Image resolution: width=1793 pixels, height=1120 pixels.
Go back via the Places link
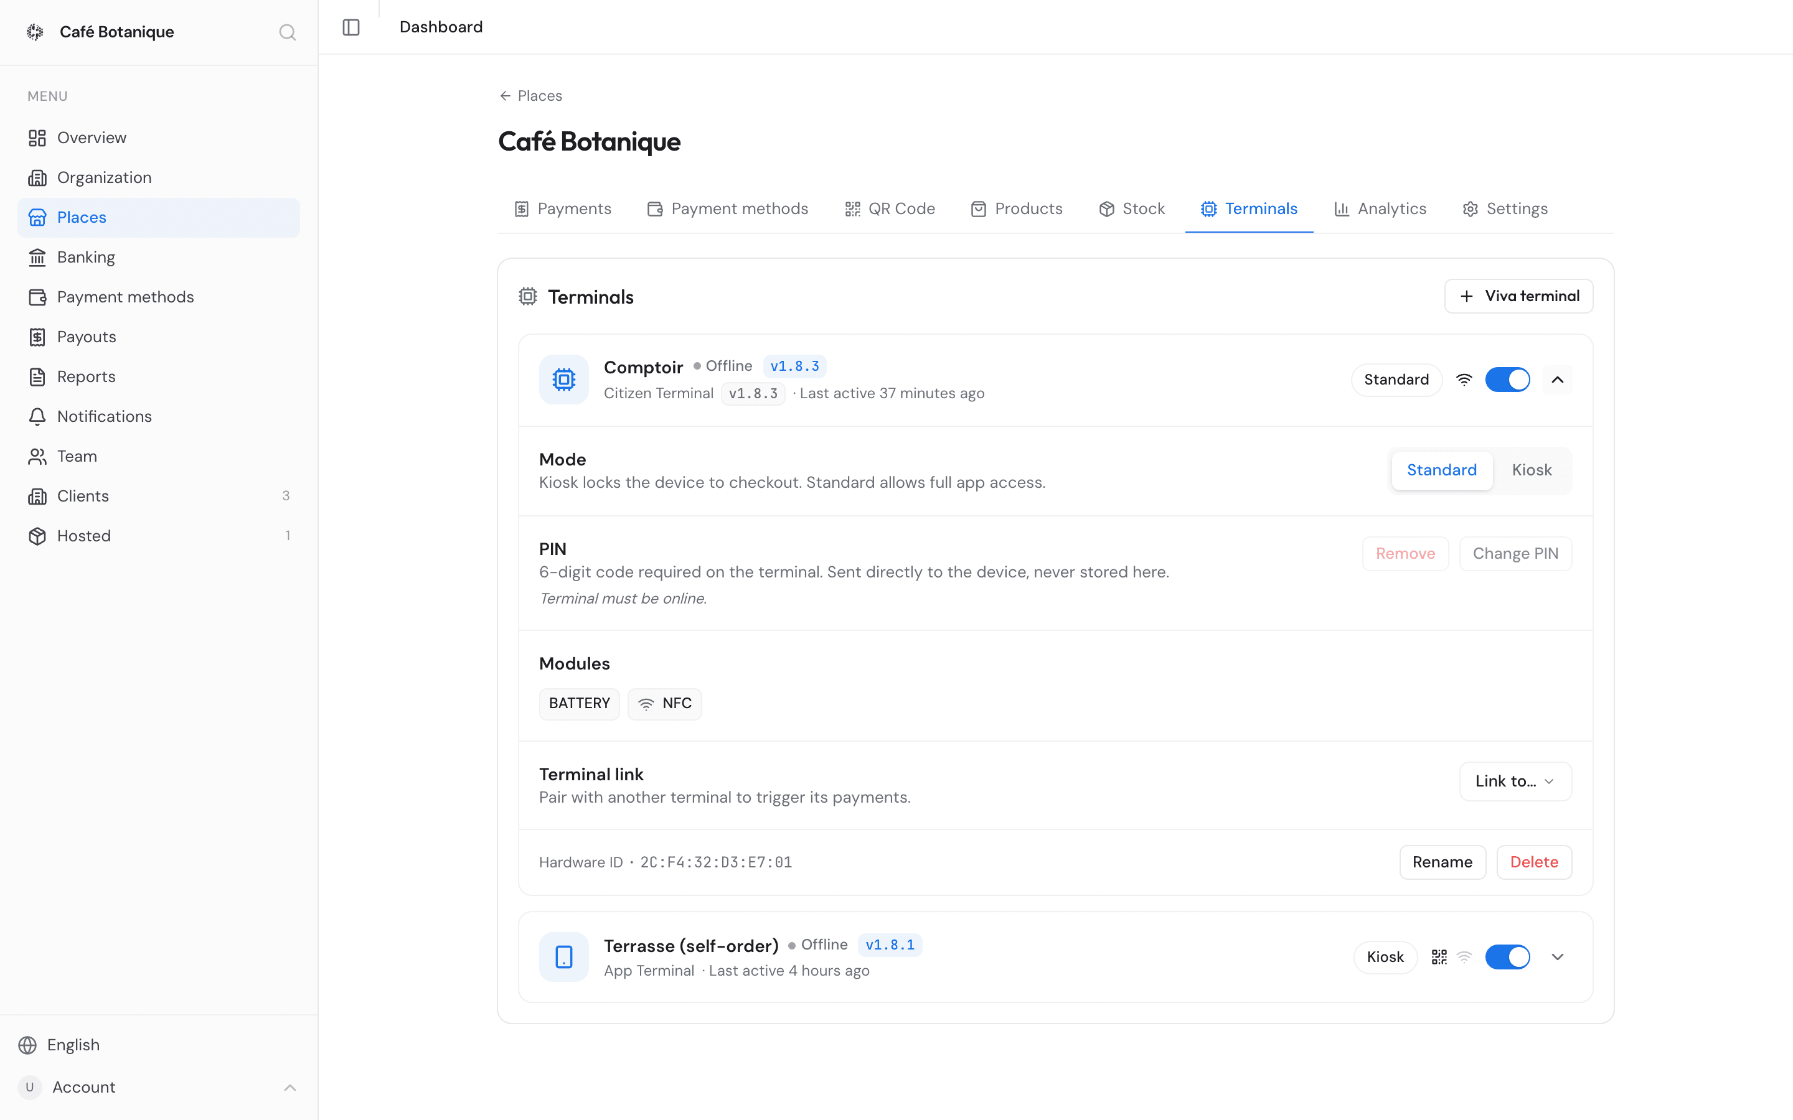[x=530, y=96]
